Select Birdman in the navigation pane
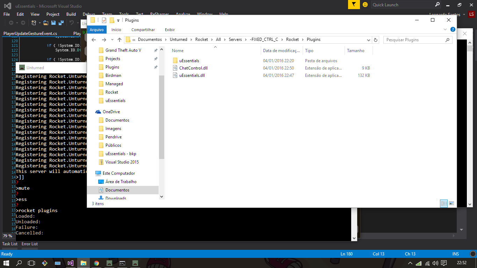The width and height of the screenshot is (477, 268). [113, 75]
